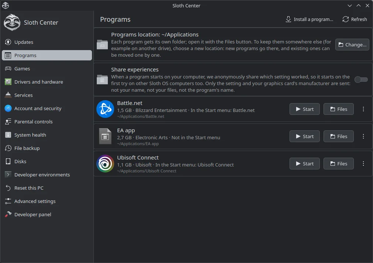Minimize the Sloth Center window
The height and width of the screenshot is (263, 373).
click(x=349, y=6)
